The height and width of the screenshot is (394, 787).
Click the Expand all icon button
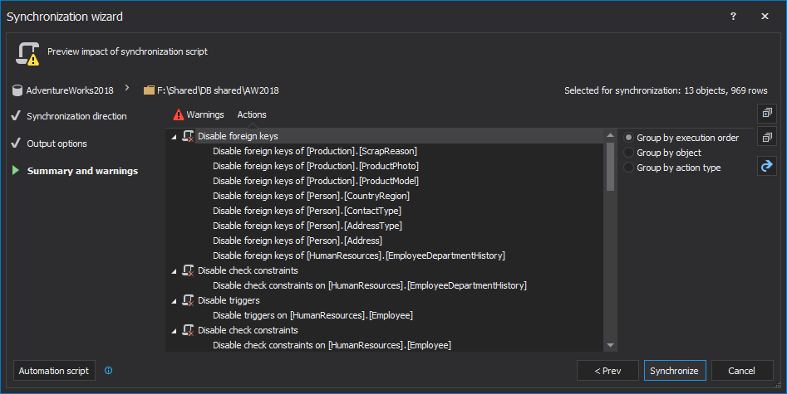click(x=765, y=113)
